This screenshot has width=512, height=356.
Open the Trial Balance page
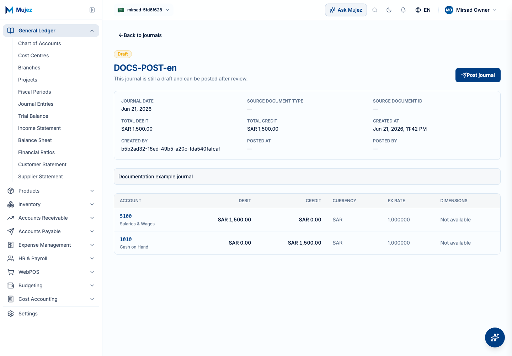click(x=33, y=116)
